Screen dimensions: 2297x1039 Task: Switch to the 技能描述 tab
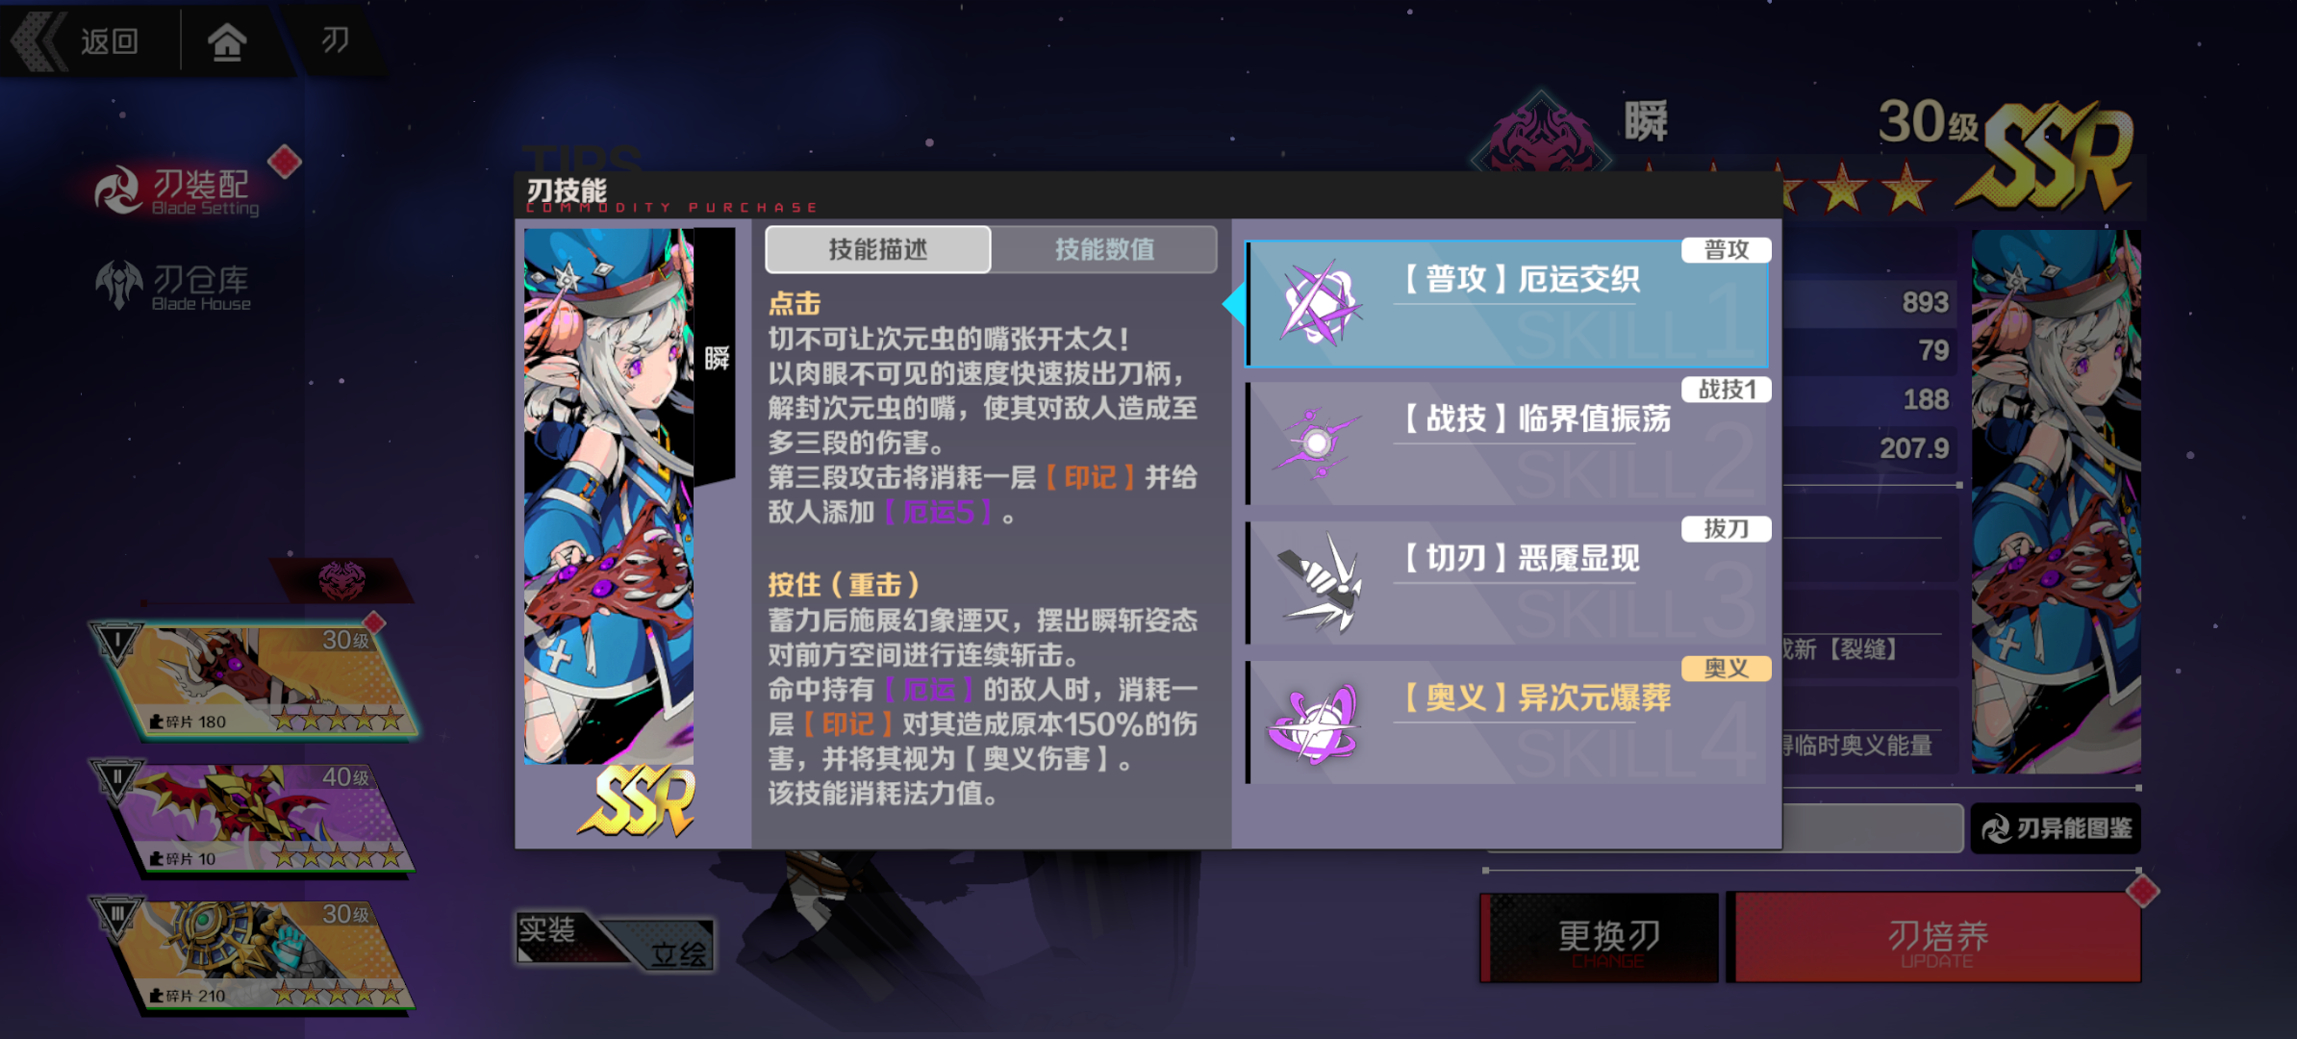[877, 250]
